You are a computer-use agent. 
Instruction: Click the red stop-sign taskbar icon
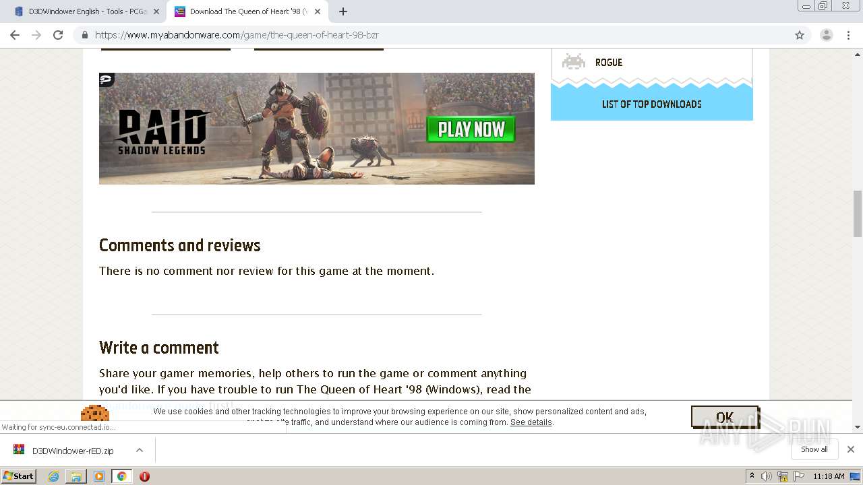144,476
